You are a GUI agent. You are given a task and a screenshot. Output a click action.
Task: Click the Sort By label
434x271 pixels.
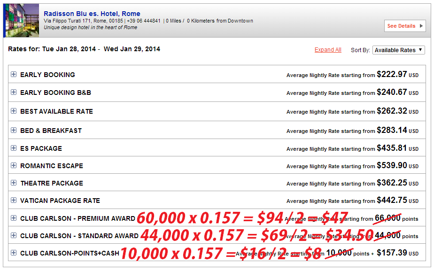(x=360, y=50)
